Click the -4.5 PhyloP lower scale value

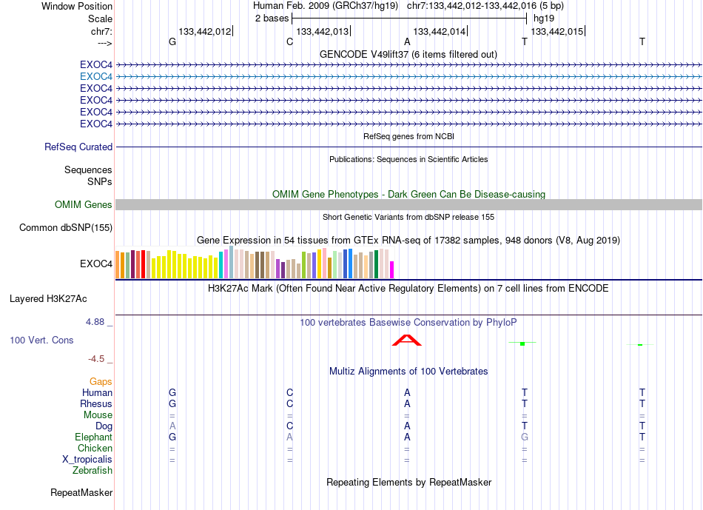click(96, 359)
